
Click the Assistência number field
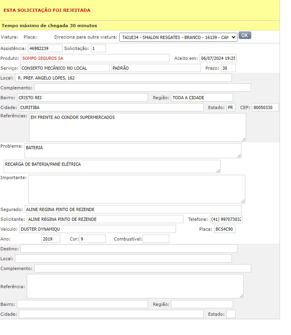pos(45,48)
